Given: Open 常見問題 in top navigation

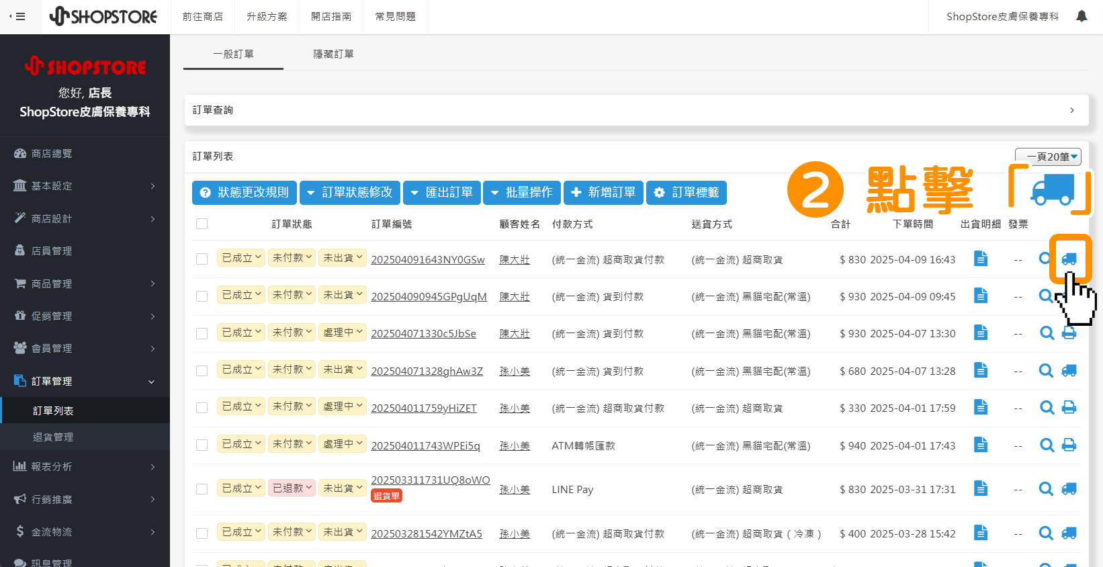Looking at the screenshot, I should (395, 17).
